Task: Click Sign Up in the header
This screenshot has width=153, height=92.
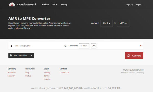Action: [x=130, y=5]
